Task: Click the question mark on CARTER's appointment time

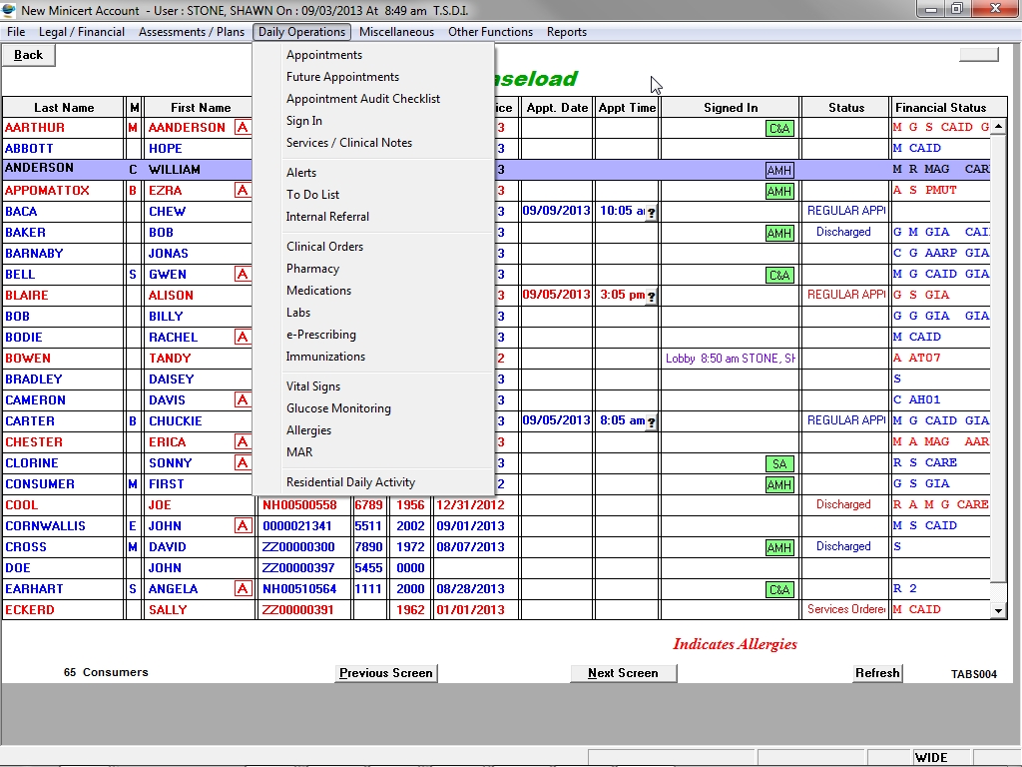Action: tap(651, 422)
